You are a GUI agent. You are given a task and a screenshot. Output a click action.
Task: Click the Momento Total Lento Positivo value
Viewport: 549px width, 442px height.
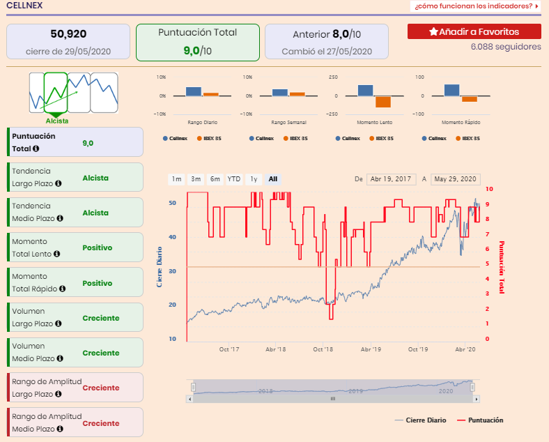click(98, 247)
